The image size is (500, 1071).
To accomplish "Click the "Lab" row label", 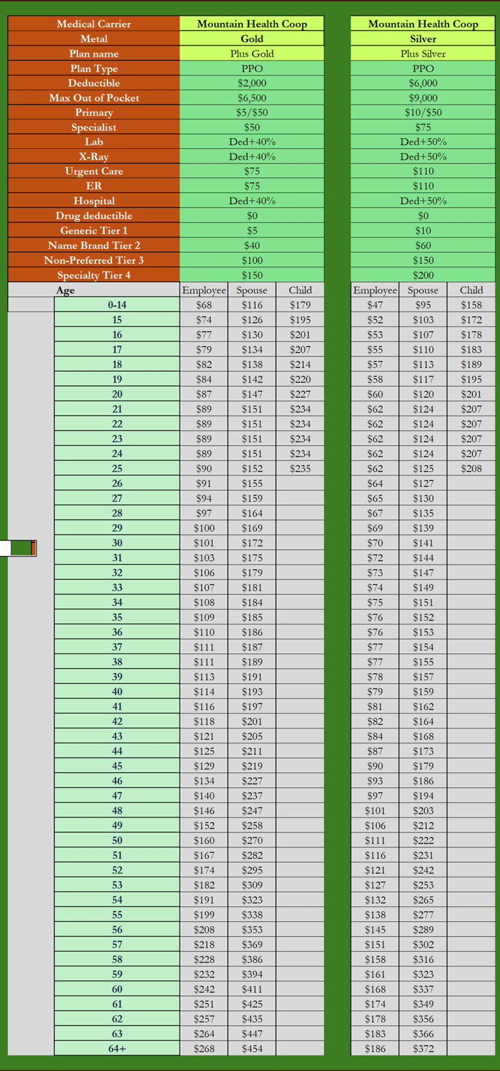I will point(94,141).
